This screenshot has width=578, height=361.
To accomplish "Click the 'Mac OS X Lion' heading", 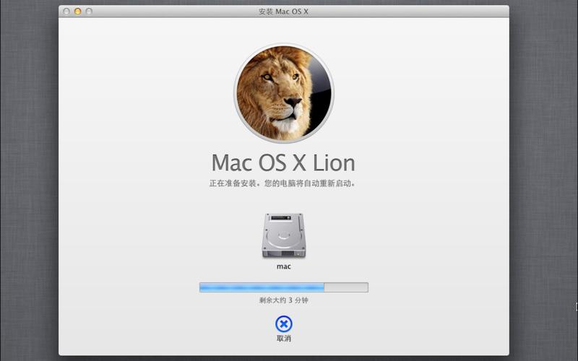I will [x=283, y=162].
